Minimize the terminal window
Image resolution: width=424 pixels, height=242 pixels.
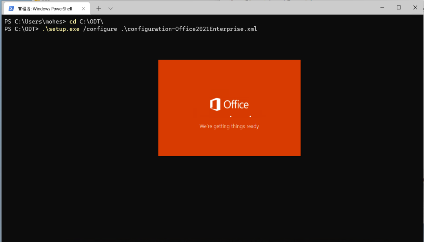382,7
